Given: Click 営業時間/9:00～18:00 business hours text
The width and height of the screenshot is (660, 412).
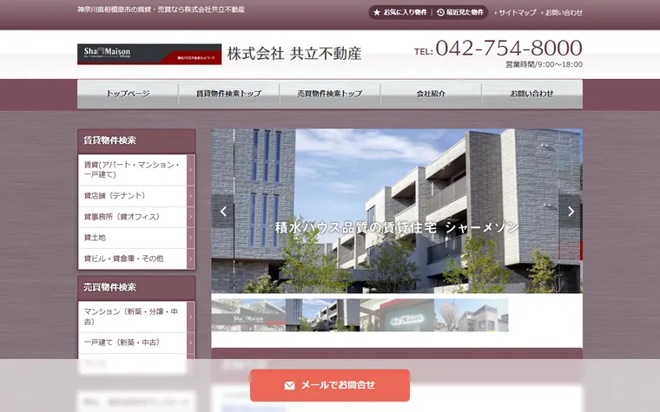Looking at the screenshot, I should point(544,65).
